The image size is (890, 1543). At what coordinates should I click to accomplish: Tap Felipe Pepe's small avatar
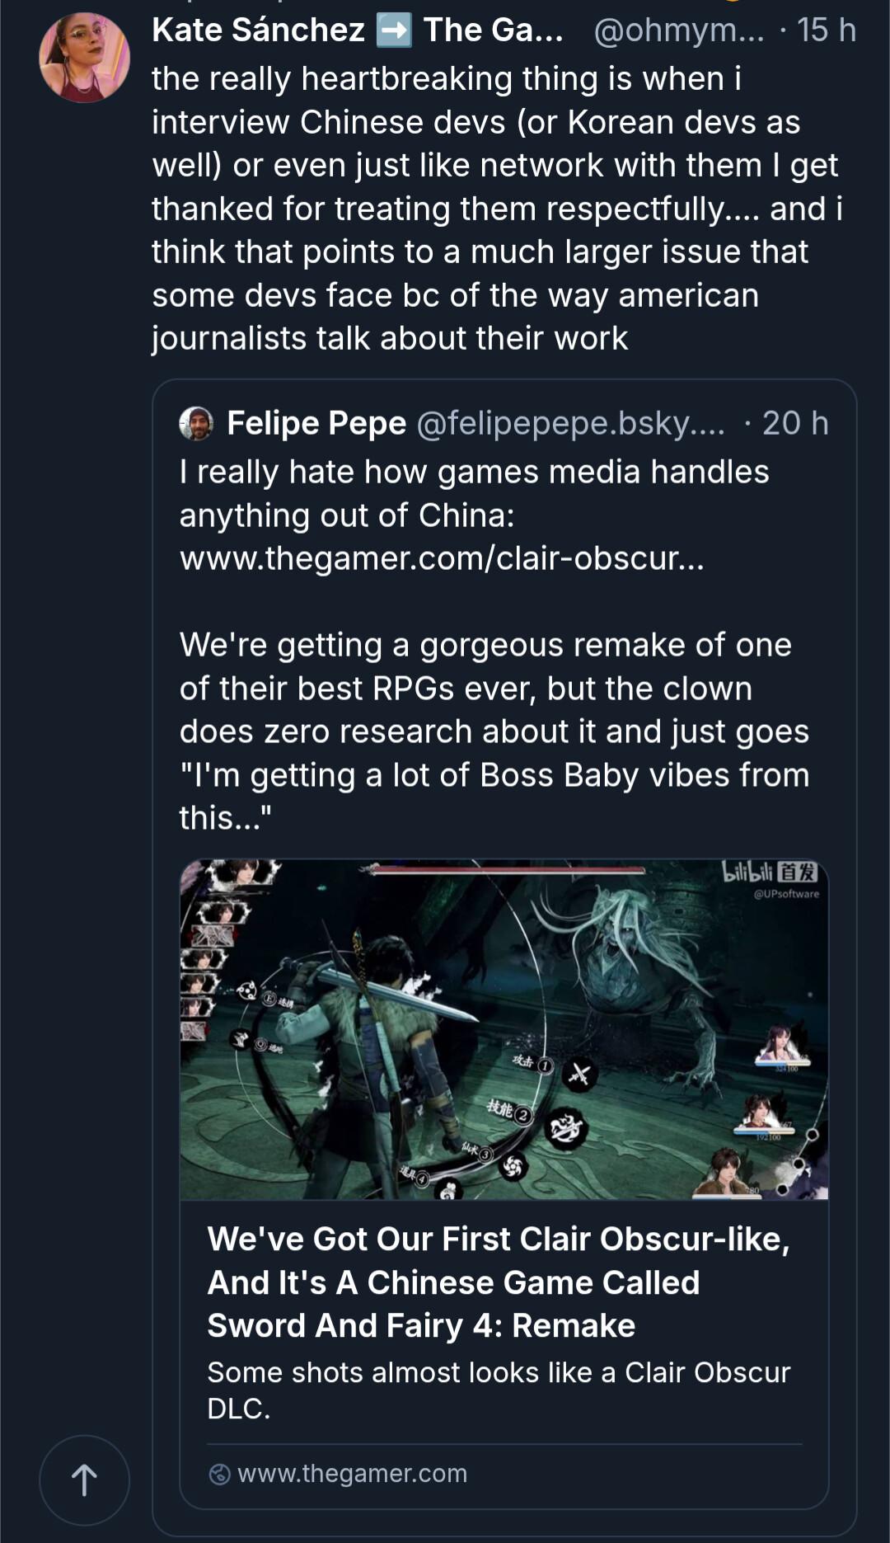[x=196, y=423]
